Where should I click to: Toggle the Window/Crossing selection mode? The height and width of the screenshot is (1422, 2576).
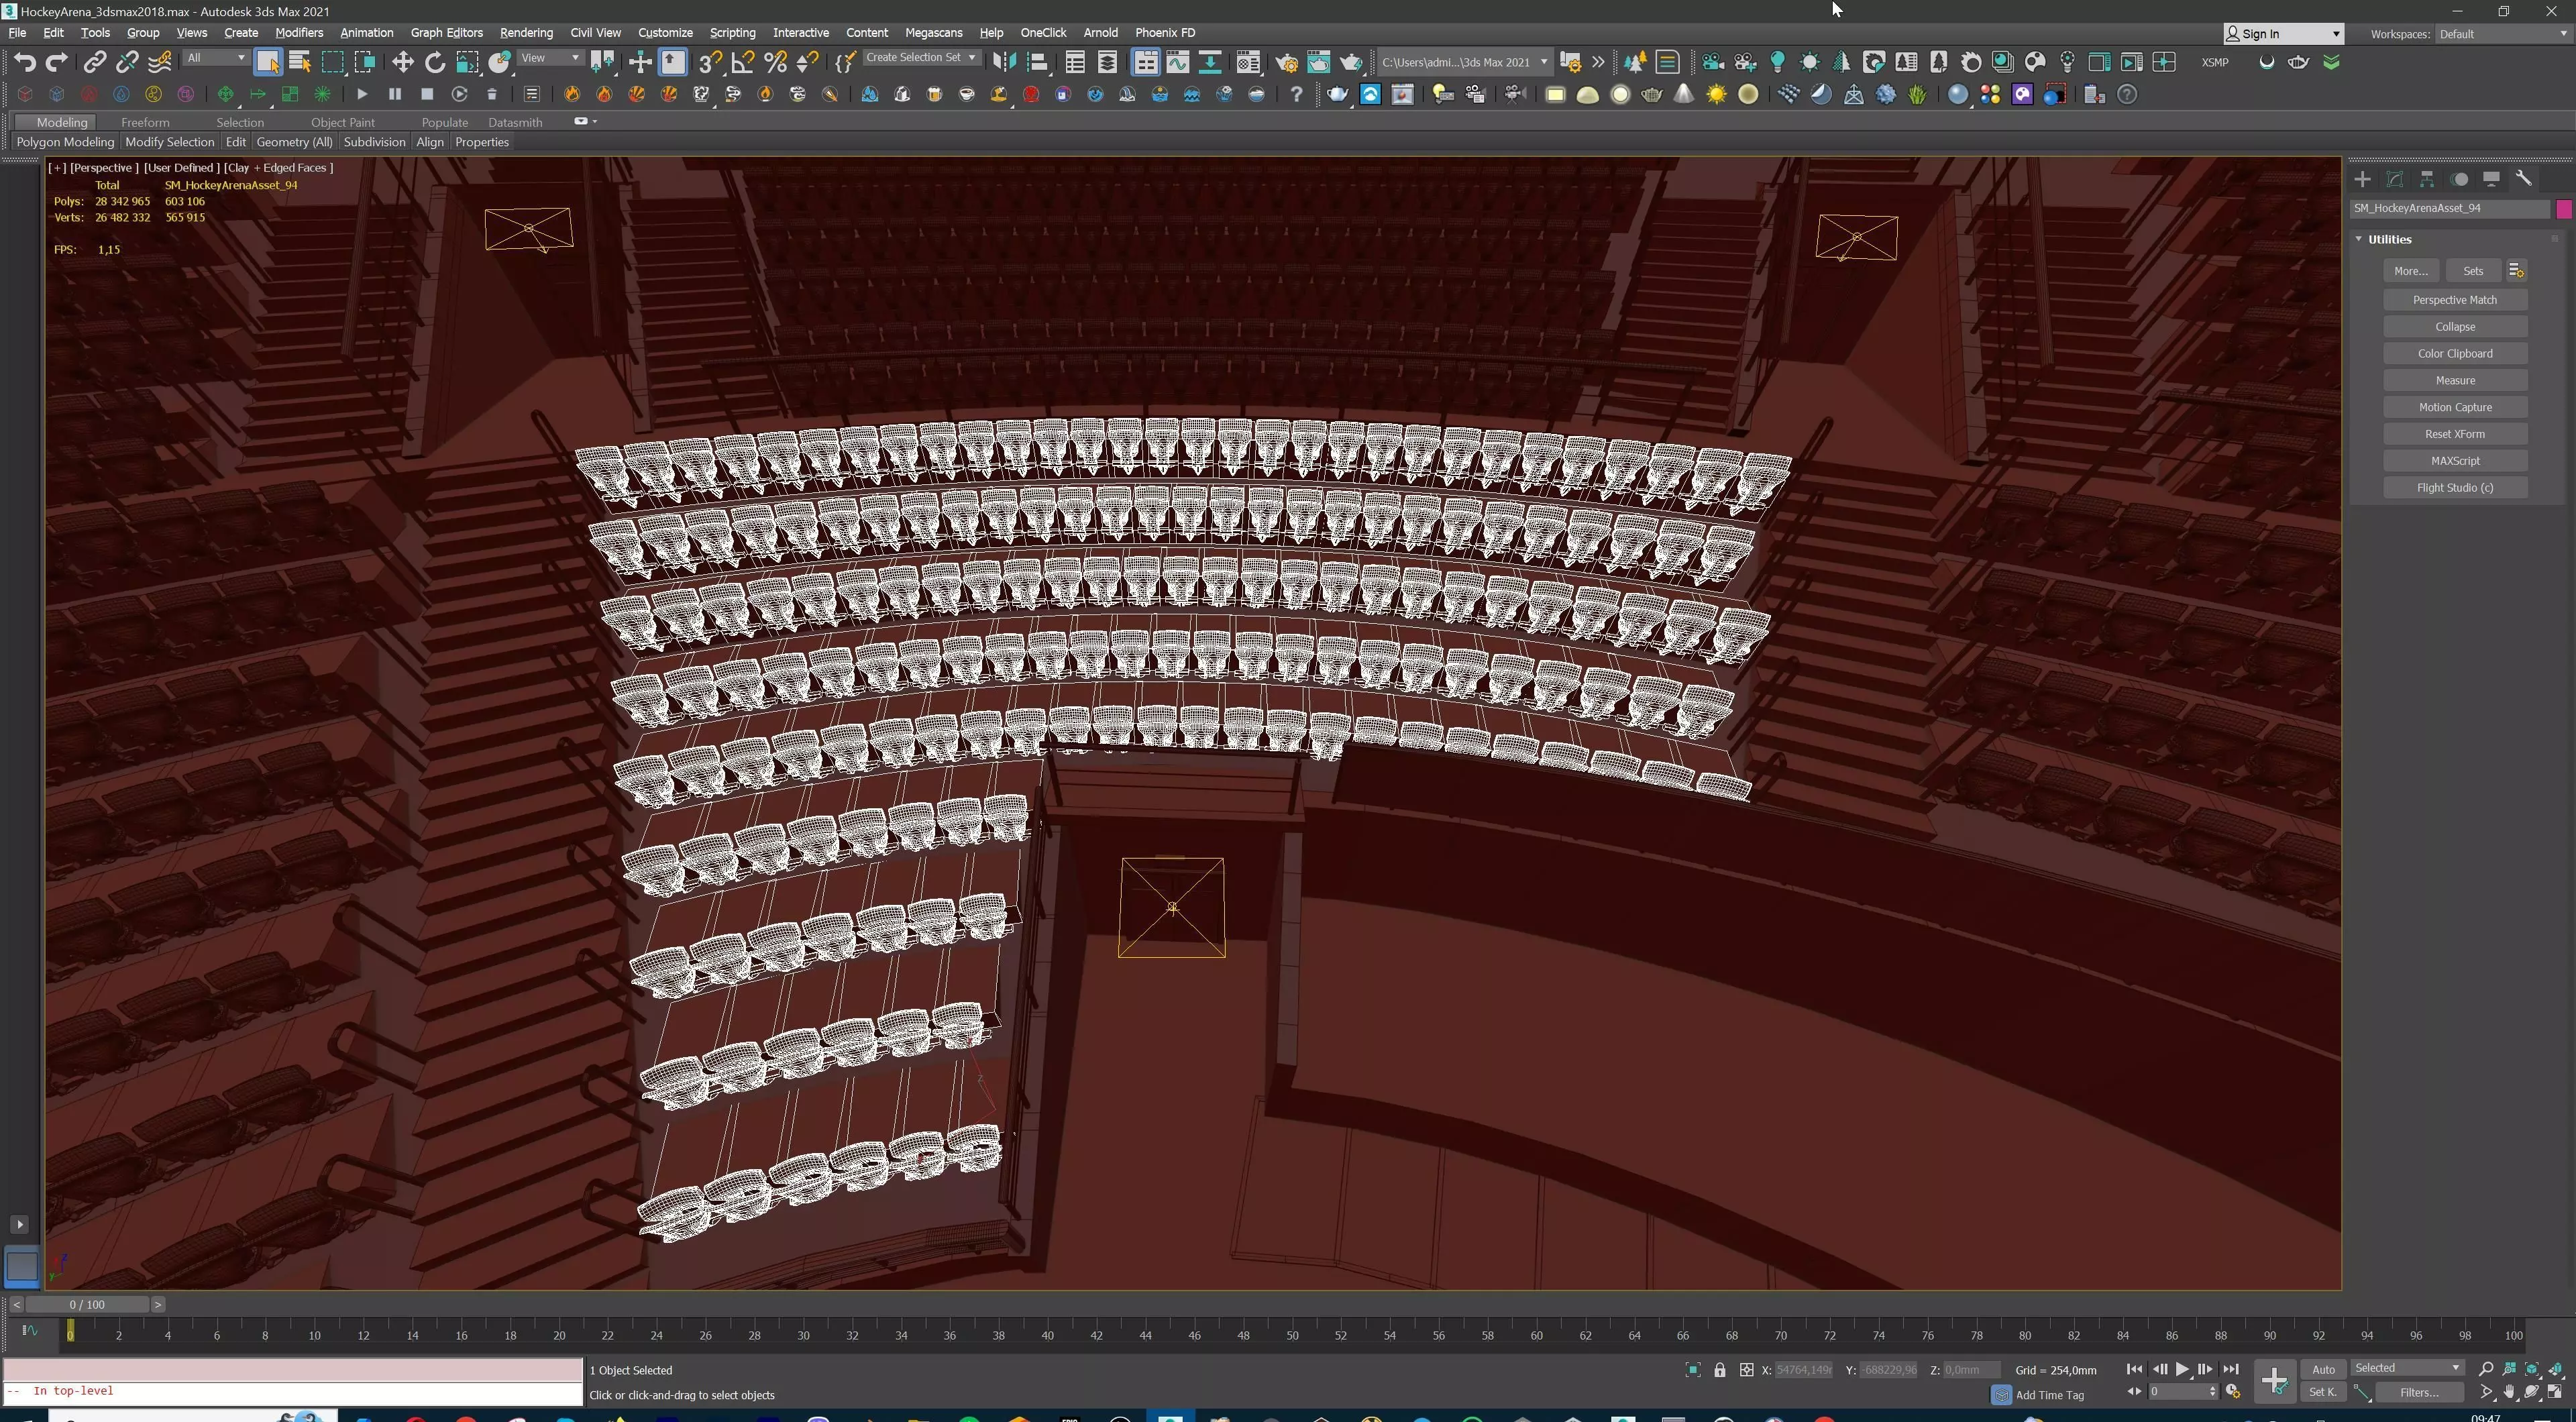(365, 62)
